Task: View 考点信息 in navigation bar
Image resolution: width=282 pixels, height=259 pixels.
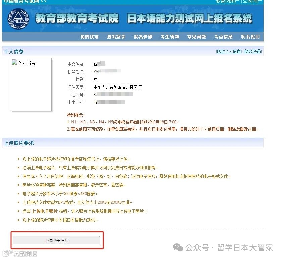Action: pos(223,37)
